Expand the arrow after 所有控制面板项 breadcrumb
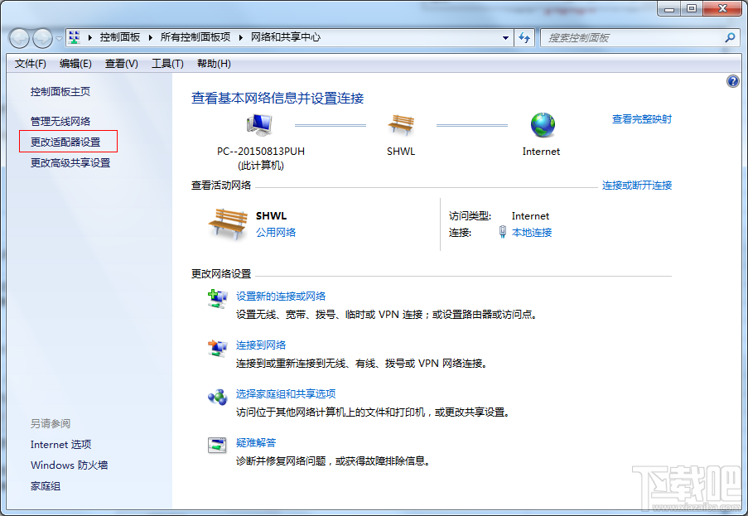Screen dimensions: 748x516 240,37
